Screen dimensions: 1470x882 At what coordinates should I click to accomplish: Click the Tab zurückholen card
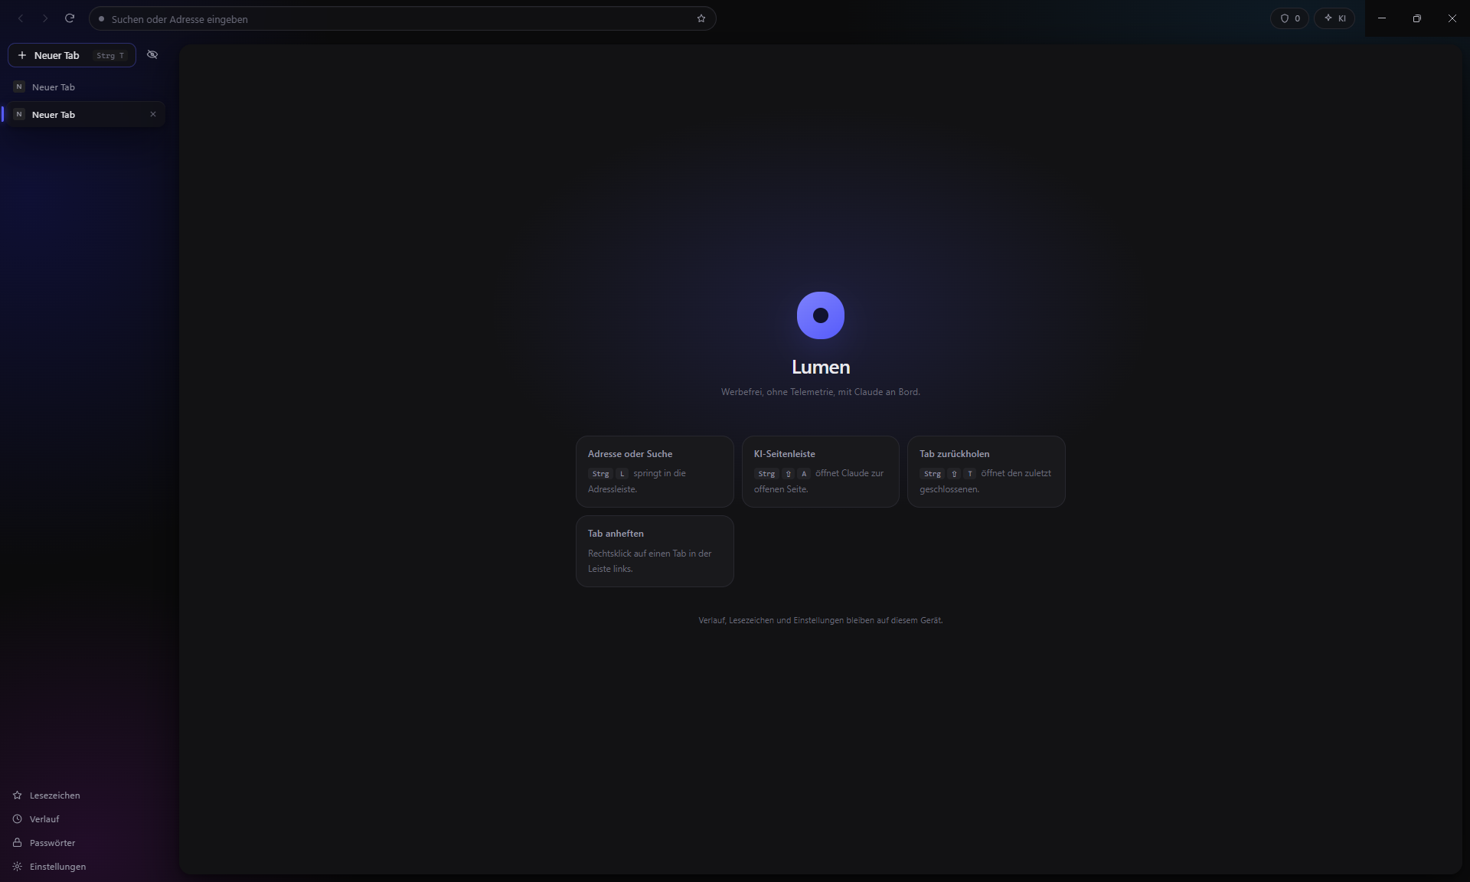986,472
